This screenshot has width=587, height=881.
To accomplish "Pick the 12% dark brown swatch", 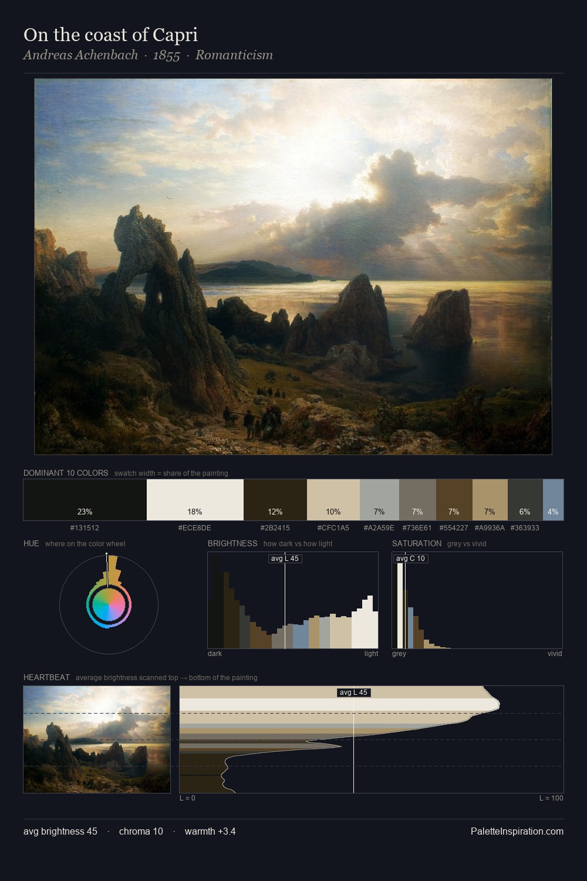I will [x=275, y=500].
